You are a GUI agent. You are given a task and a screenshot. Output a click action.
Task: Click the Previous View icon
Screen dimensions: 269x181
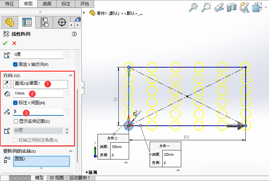click(219, 7)
